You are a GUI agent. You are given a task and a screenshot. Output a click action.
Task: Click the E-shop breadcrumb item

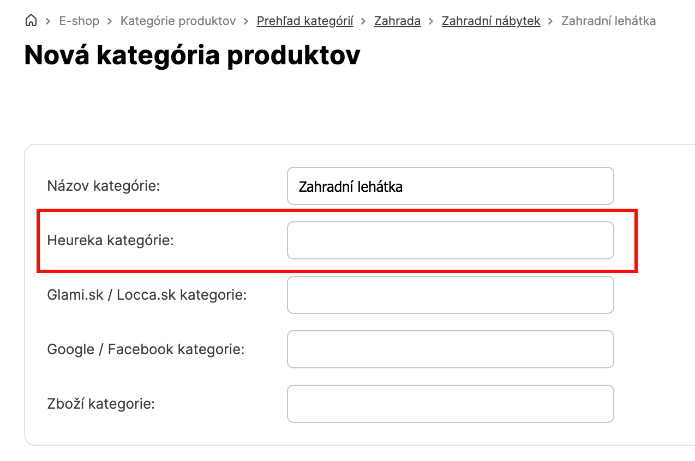(79, 21)
